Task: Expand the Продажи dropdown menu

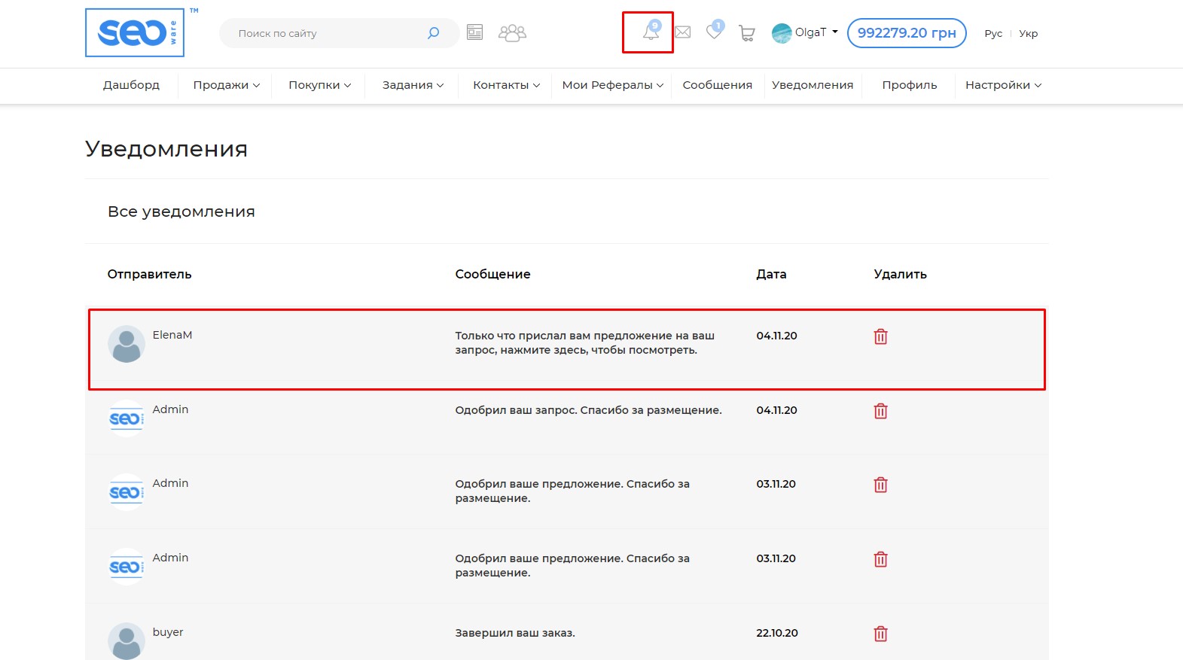Action: (x=226, y=85)
